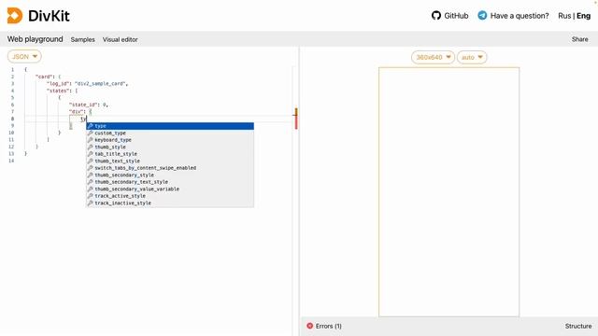598x336 pixels.
Task: Click the DivKit logo icon
Action: [x=15, y=16]
